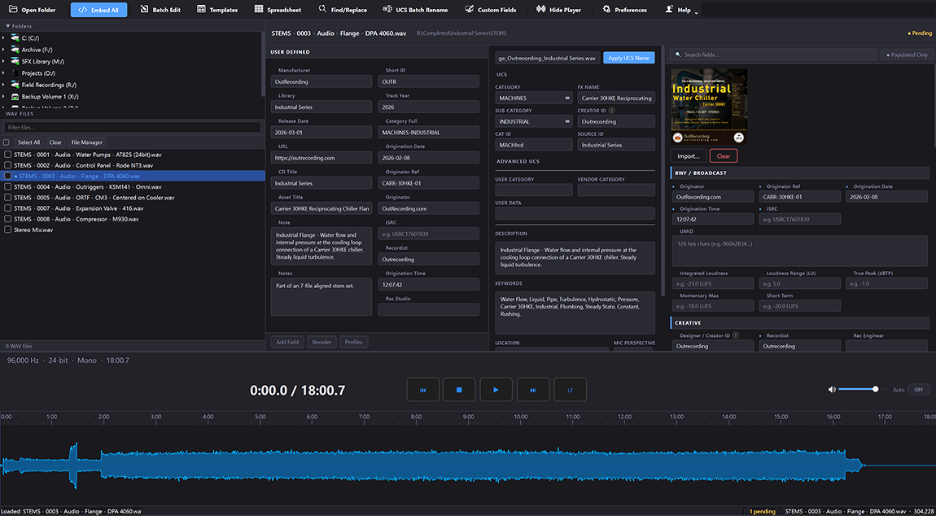936x516 pixels.
Task: Click the File Manager button
Action: click(87, 142)
